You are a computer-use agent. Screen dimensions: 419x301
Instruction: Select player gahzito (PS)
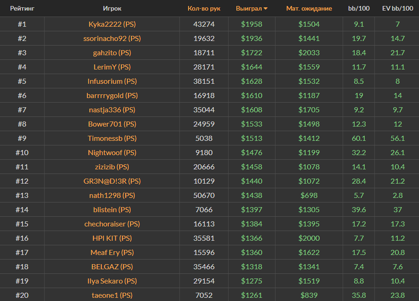coord(112,52)
